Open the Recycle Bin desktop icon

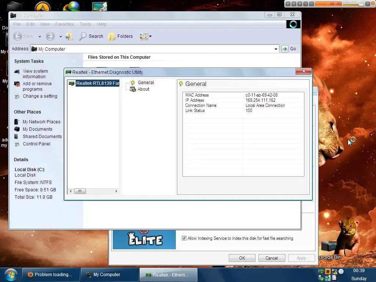point(329,250)
